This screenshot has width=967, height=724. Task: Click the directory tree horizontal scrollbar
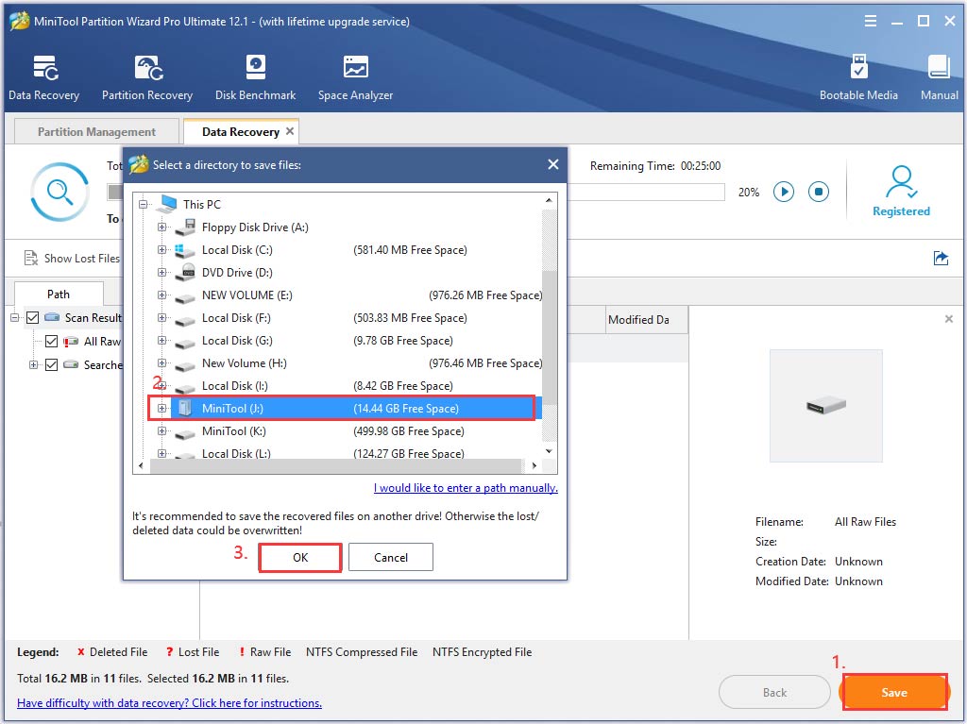335,465
